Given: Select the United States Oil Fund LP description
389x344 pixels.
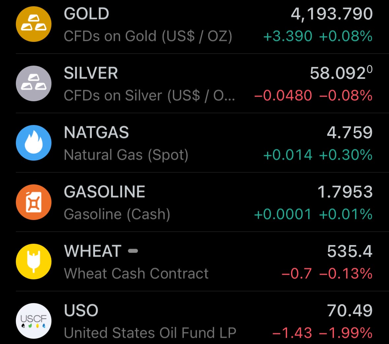Looking at the screenshot, I should tap(150, 333).
